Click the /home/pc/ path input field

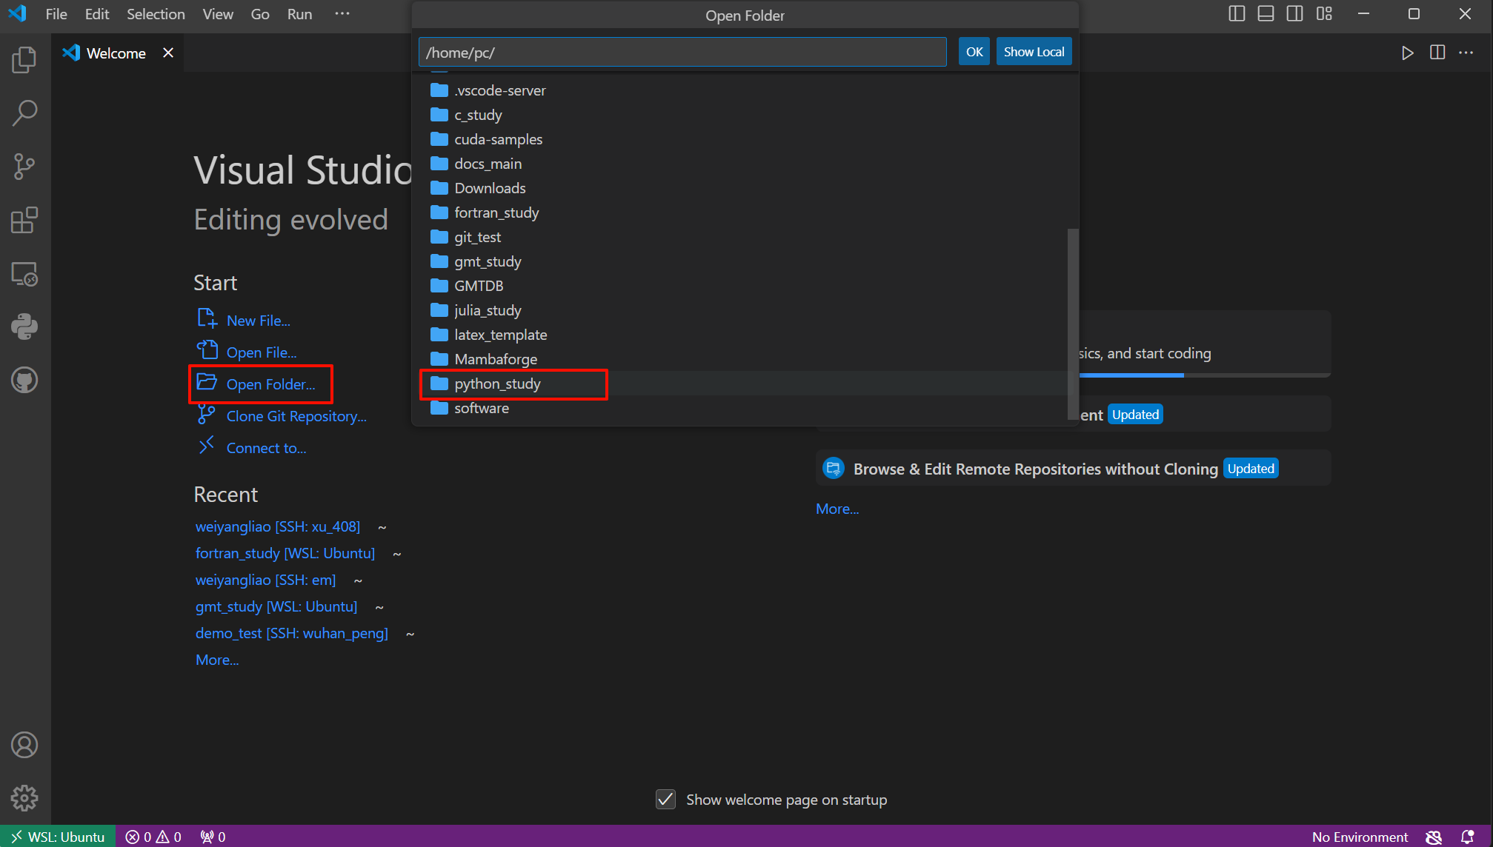[682, 52]
